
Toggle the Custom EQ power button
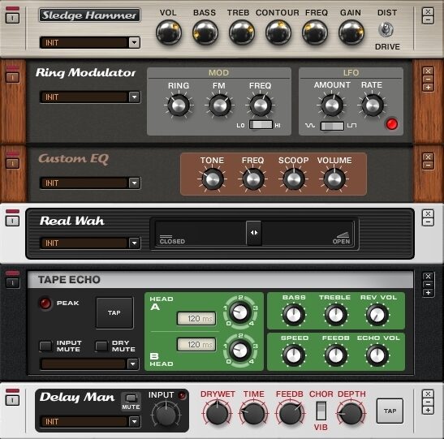[12, 163]
